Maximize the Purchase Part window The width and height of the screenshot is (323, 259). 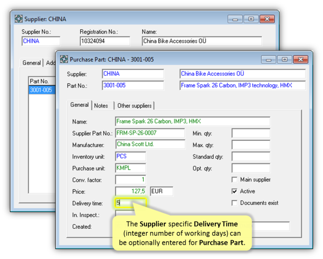point(284,59)
